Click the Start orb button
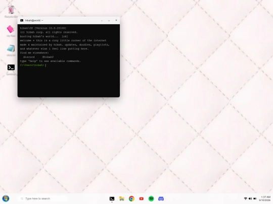 6,198
